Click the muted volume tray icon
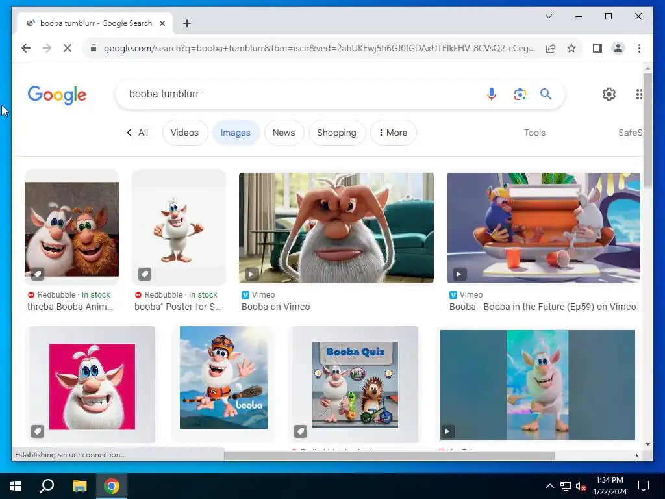The width and height of the screenshot is (665, 499). coord(581,486)
